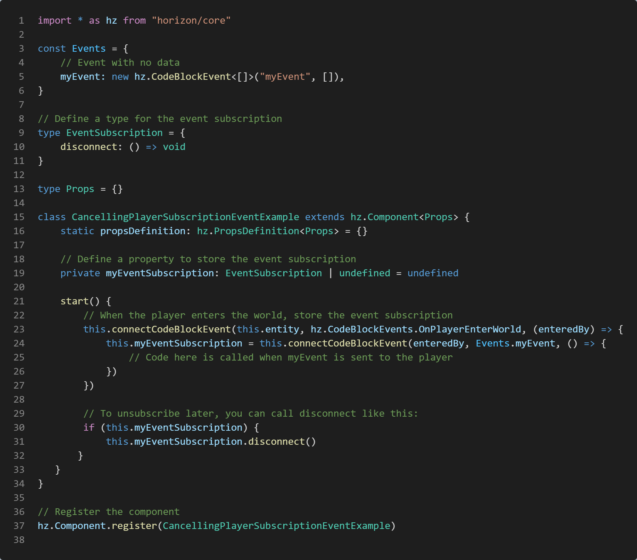637x560 pixels.
Task: Click the if keyword on line 30
Action: [89, 427]
